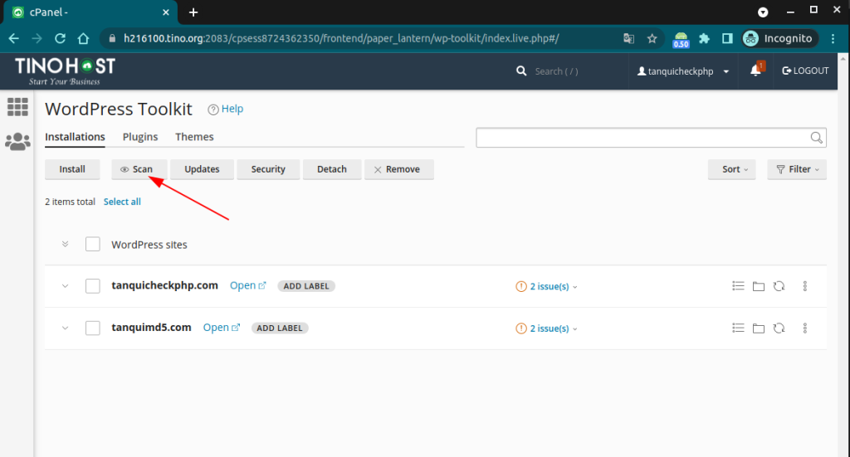Click the Incognito profile indicator
The width and height of the screenshot is (850, 457).
click(779, 38)
